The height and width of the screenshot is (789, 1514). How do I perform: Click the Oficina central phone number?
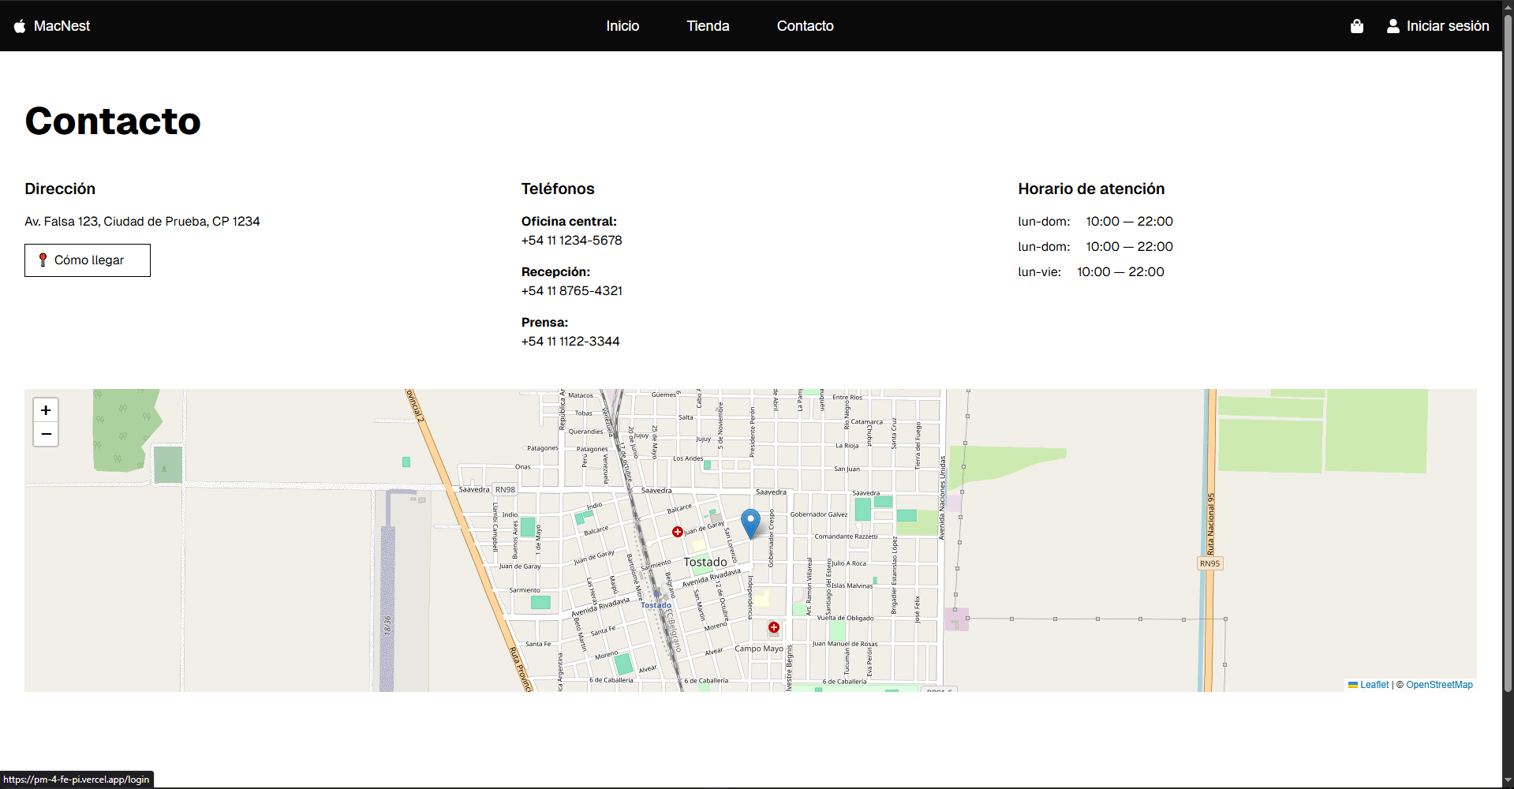570,240
